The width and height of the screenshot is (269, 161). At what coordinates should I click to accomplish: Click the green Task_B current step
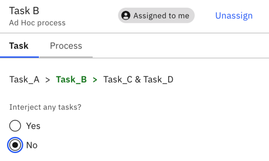(x=71, y=80)
